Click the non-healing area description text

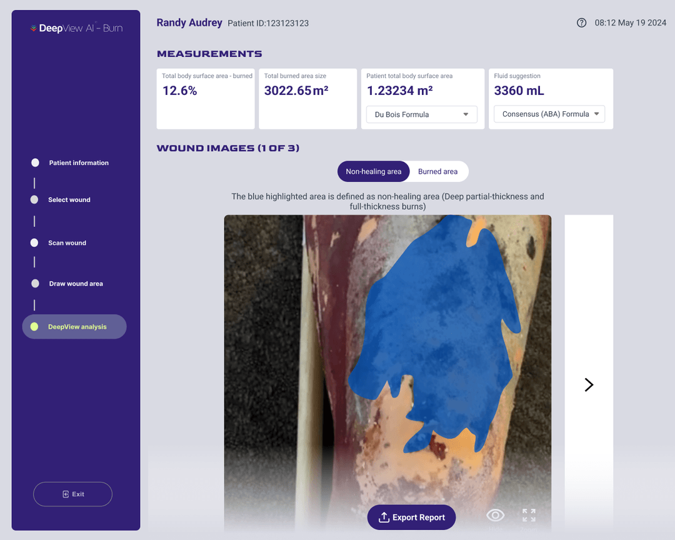(x=387, y=201)
